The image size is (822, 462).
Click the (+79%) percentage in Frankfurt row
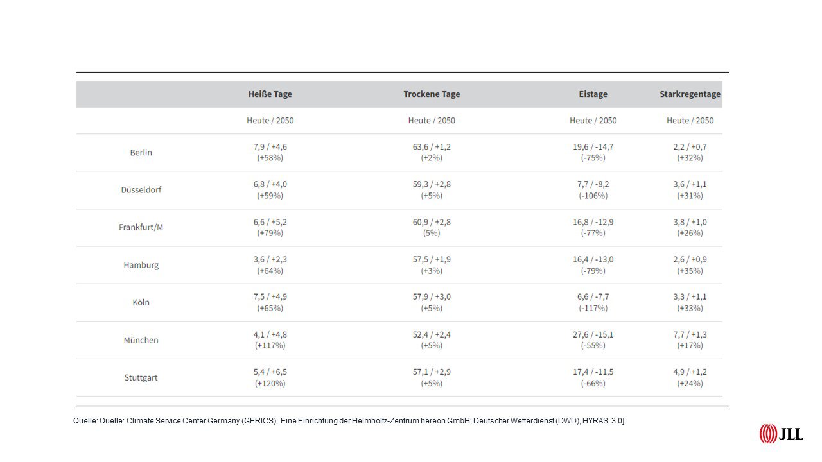270,233
